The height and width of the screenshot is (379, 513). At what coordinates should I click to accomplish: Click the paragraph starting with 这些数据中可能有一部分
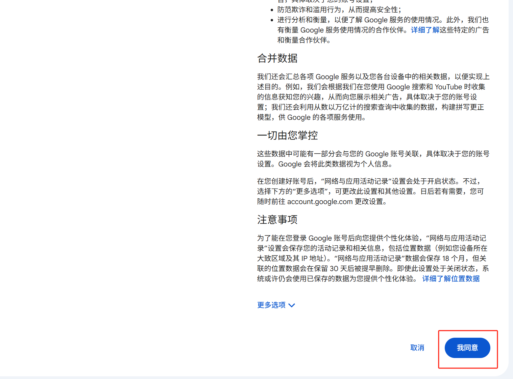(372, 159)
